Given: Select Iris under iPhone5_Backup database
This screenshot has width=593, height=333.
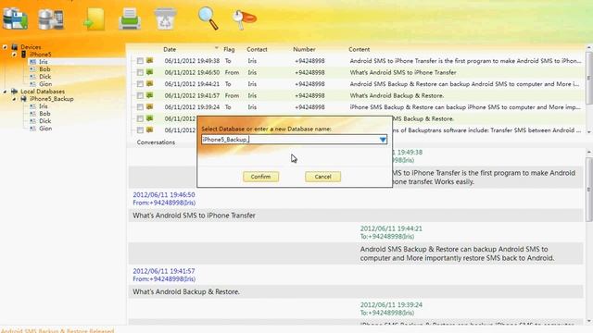Looking at the screenshot, I should click(44, 106).
